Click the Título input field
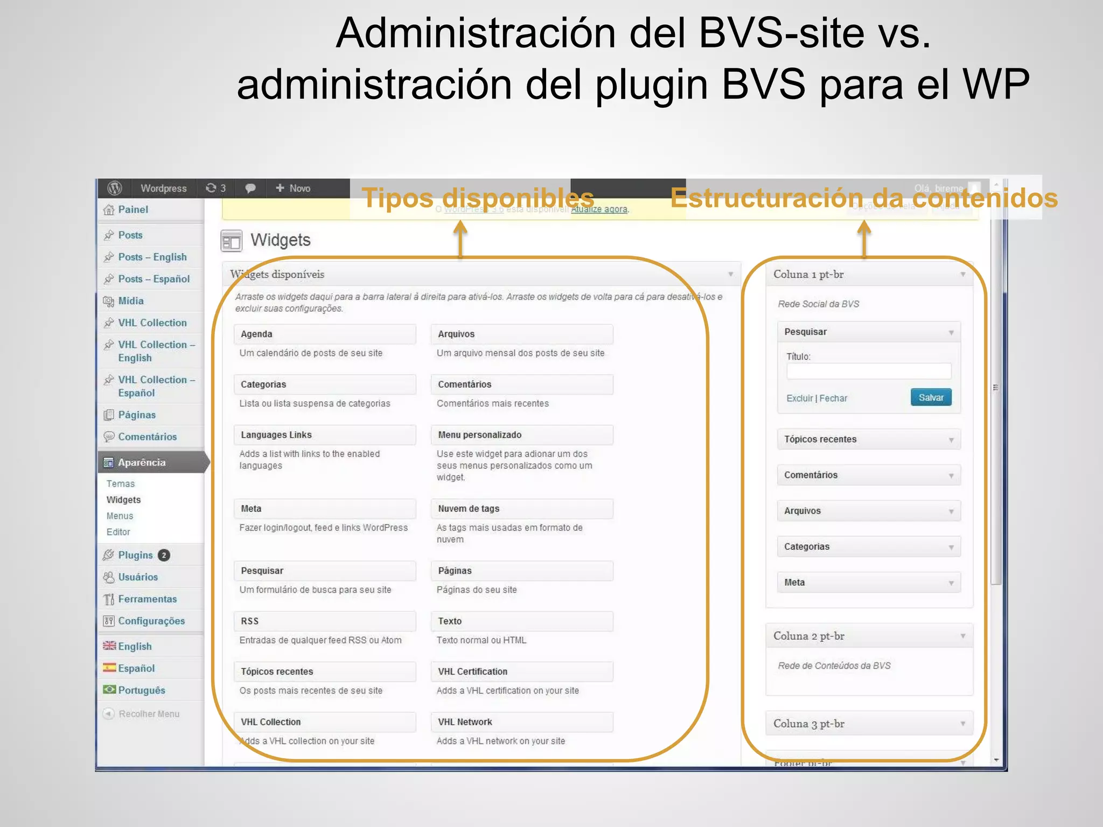 pyautogui.click(x=869, y=371)
